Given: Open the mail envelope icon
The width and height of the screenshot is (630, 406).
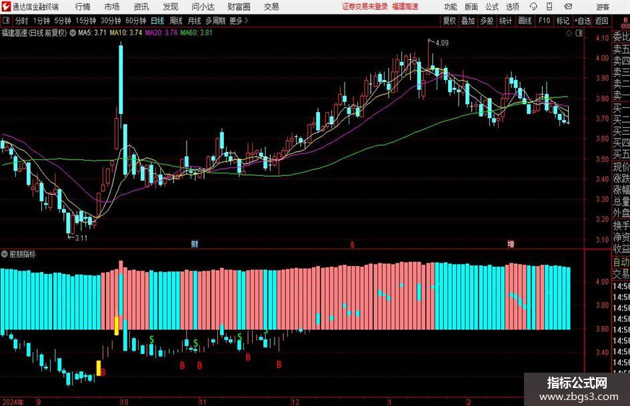Looking at the screenshot, I should pyautogui.click(x=568, y=7).
